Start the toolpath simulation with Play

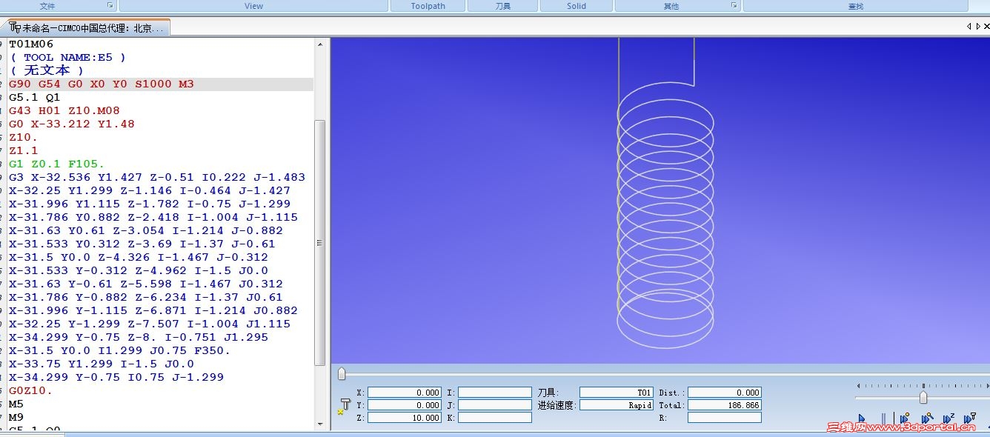coord(862,419)
